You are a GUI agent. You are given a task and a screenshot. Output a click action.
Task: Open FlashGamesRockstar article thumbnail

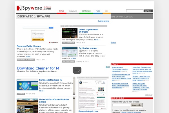(27, 106)
